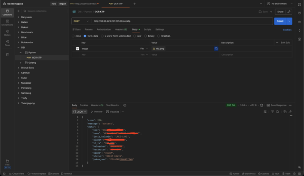Click the plus icon to open new tab
This screenshot has width=304, height=176.
(x=134, y=4)
